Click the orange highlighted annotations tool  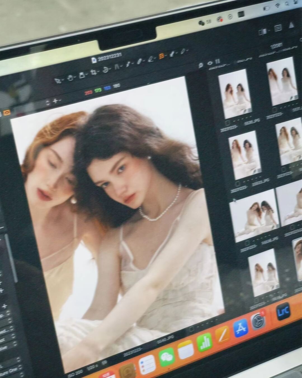pos(161,56)
